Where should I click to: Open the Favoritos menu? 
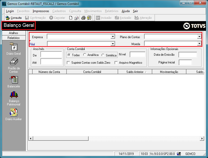point(23,11)
